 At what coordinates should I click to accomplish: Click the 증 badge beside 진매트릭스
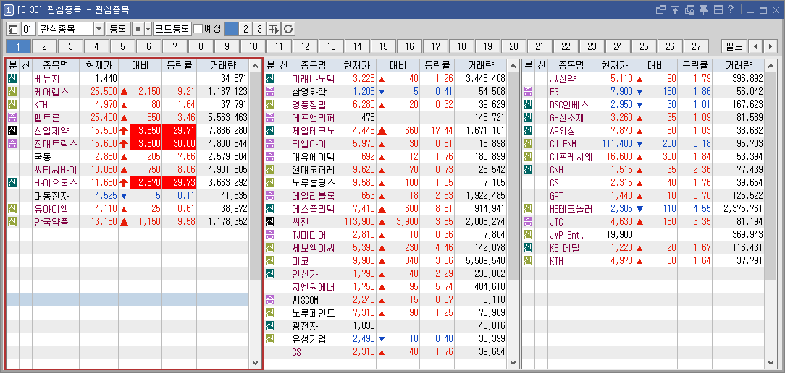(x=12, y=144)
